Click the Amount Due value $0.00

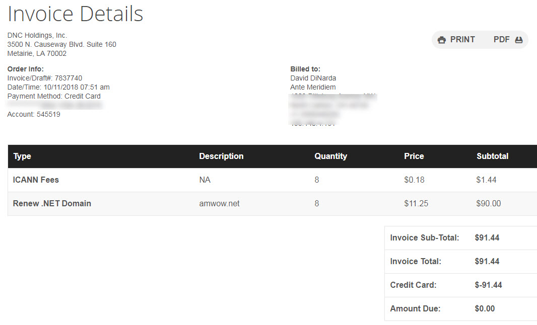tap(485, 309)
